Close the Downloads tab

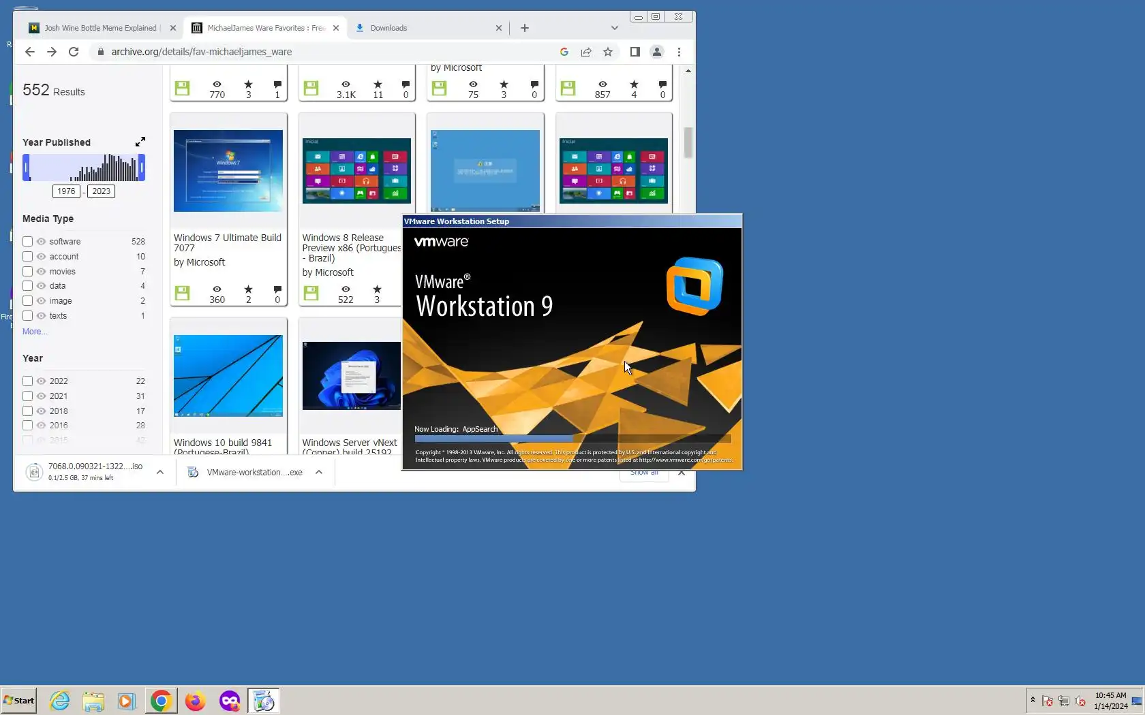point(499,28)
